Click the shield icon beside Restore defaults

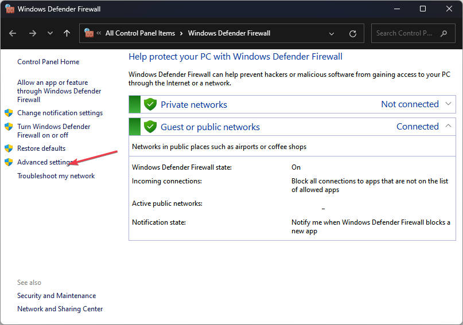pos(9,148)
